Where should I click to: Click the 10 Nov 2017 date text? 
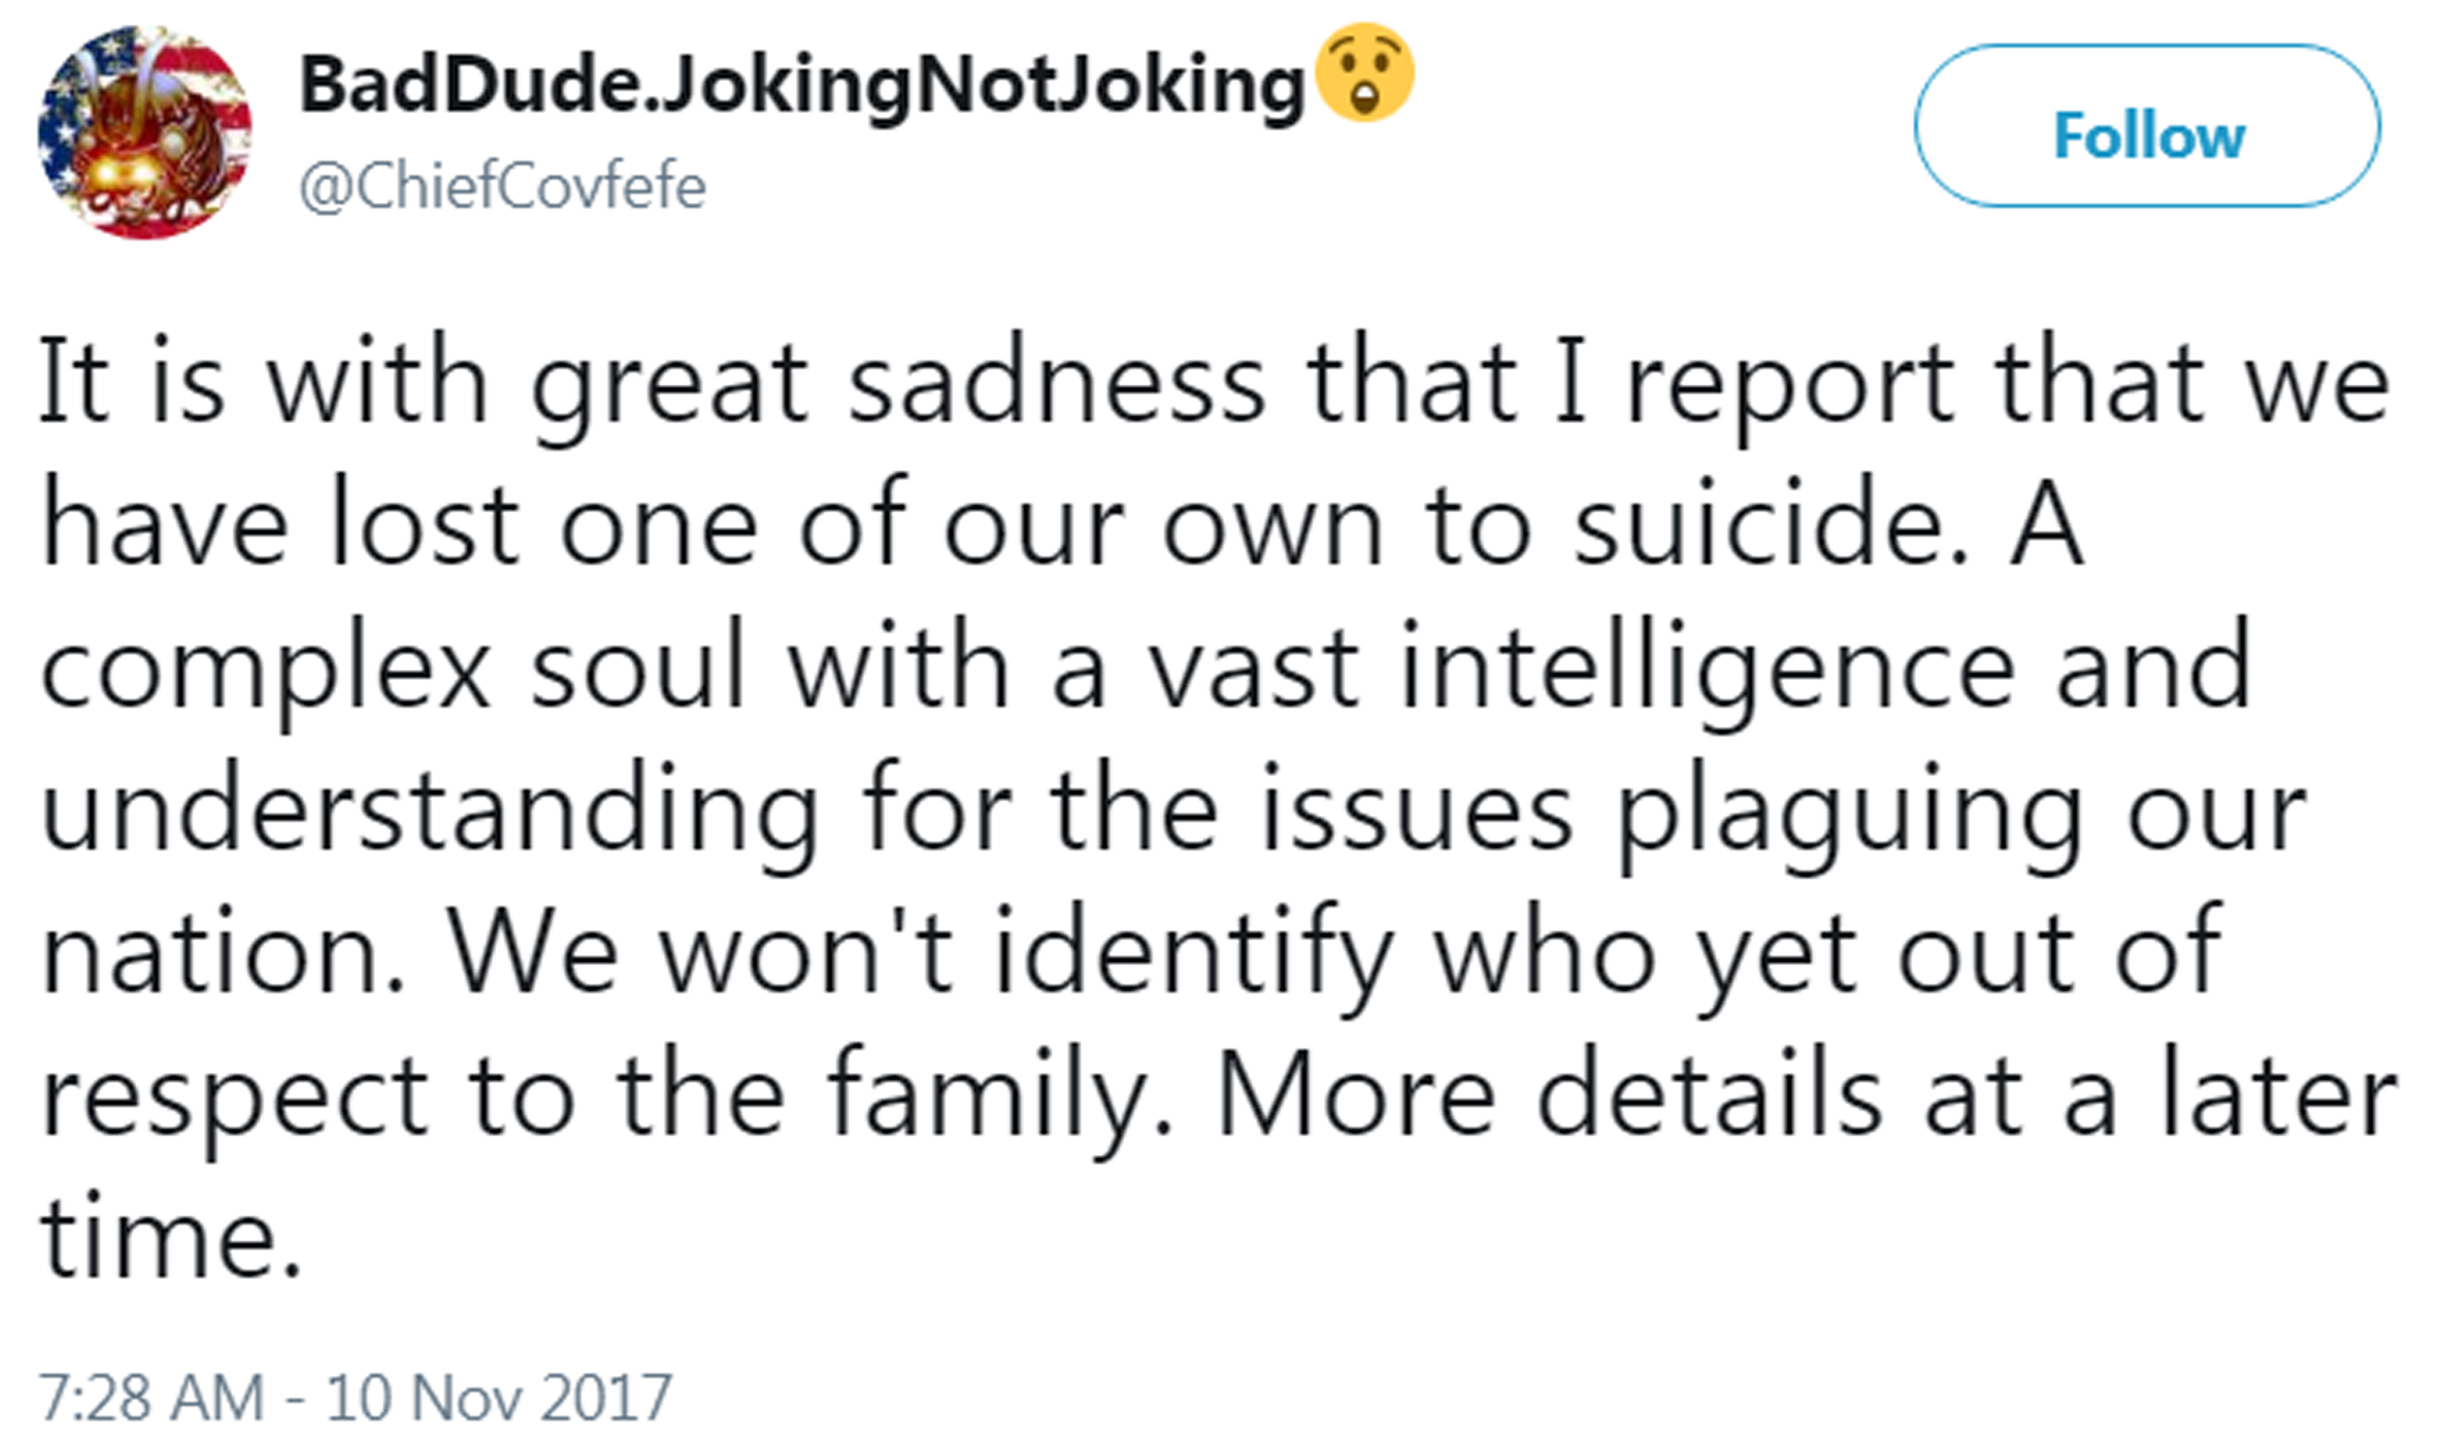click(498, 1397)
